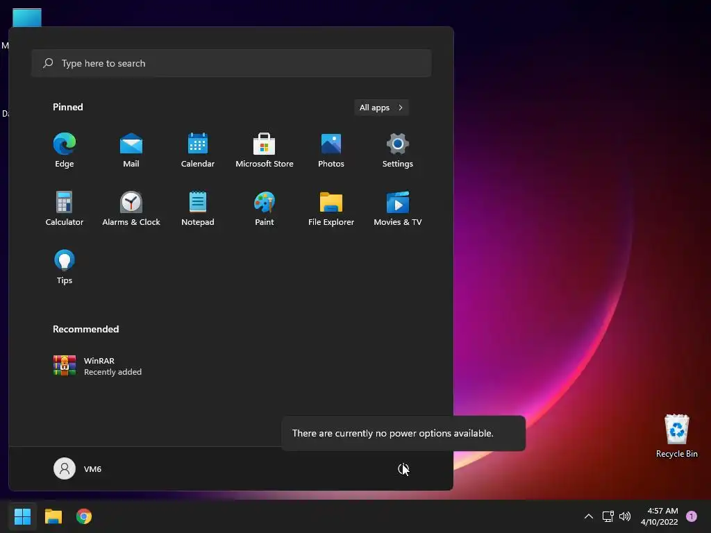Screen dimensions: 711x533
Task: Open the Tips app
Action: (x=65, y=267)
